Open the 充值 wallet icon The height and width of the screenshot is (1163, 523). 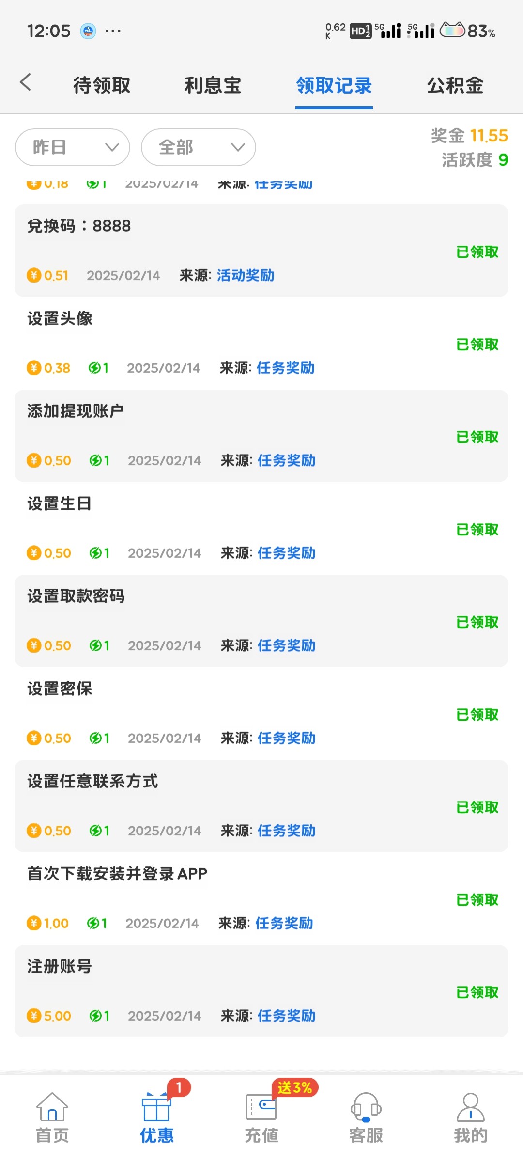tap(261, 1108)
